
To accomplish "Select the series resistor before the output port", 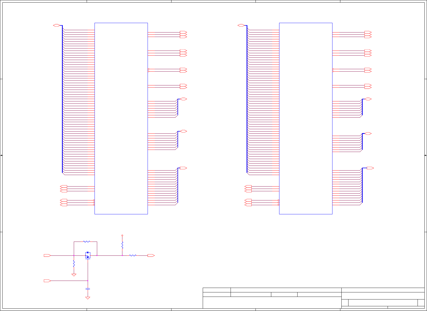I will click(x=133, y=255).
